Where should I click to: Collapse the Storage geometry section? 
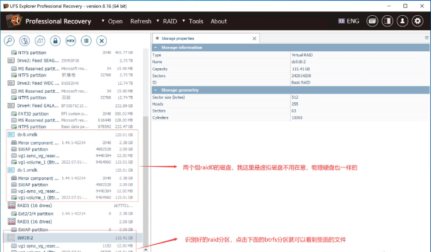155,90
